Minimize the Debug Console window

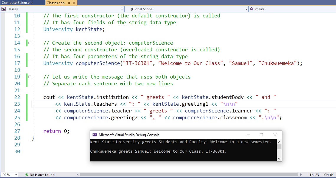click(248, 135)
